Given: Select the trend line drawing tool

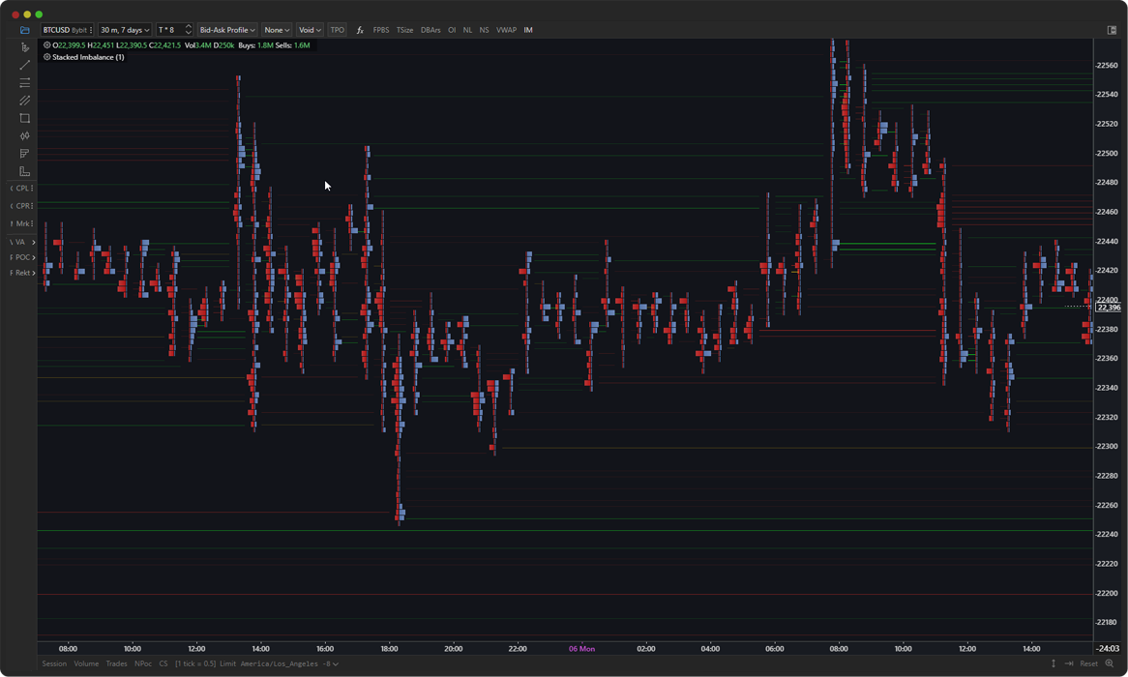Looking at the screenshot, I should coord(24,65).
